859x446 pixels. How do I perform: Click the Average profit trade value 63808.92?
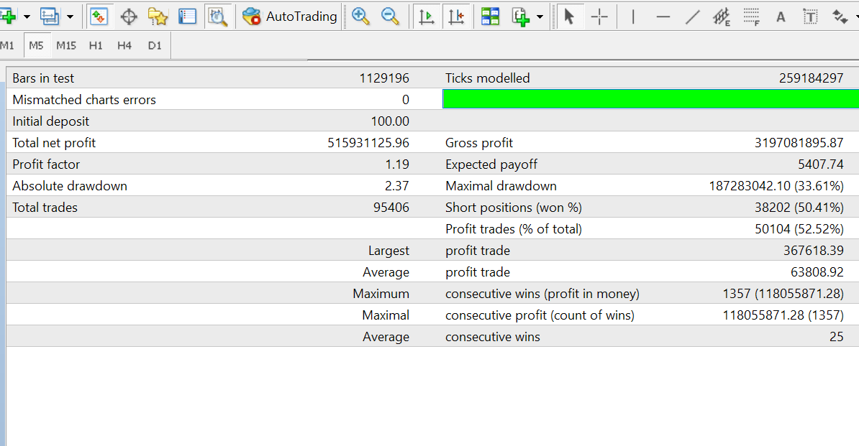[817, 272]
